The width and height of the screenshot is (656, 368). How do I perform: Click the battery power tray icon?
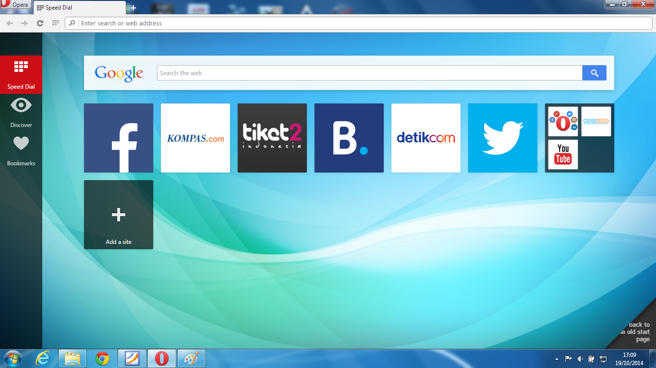(x=592, y=359)
